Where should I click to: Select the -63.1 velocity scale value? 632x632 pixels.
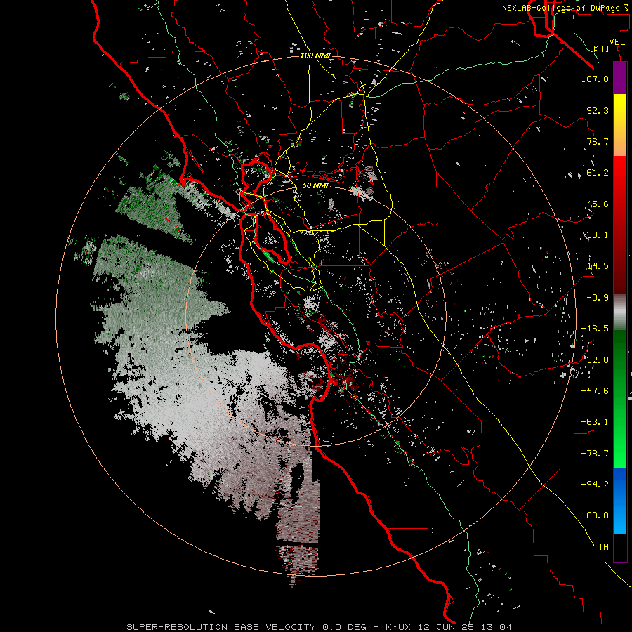coord(595,422)
